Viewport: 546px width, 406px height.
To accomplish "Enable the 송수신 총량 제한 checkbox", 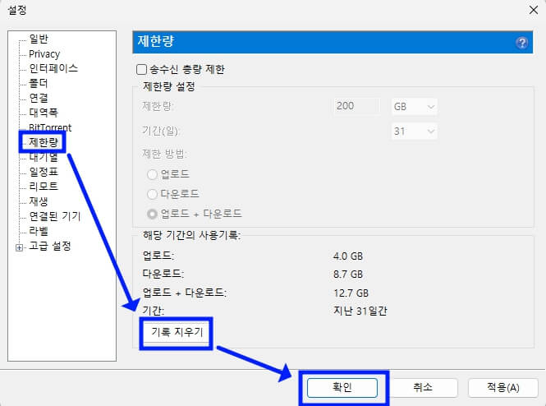I will coord(141,69).
